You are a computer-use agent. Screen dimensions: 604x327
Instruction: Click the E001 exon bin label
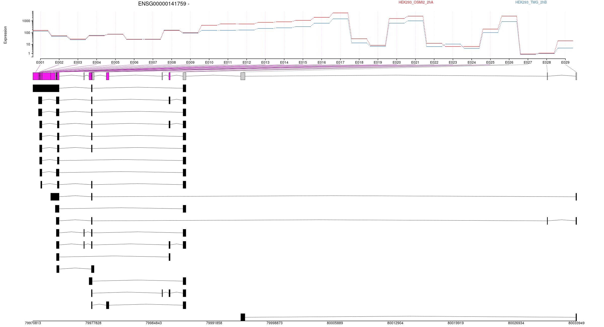[40, 62]
